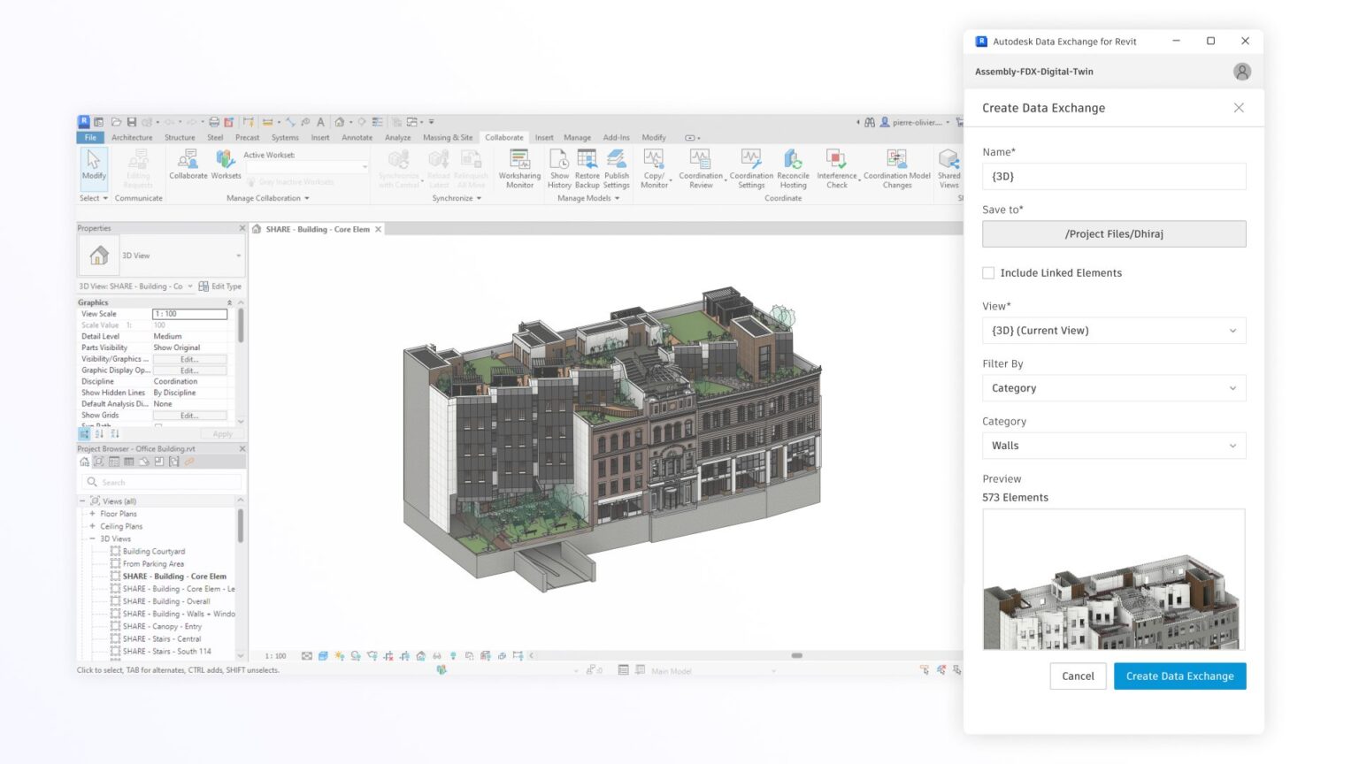Launch the Interference Check tool
Image resolution: width=1359 pixels, height=764 pixels.
click(x=836, y=168)
